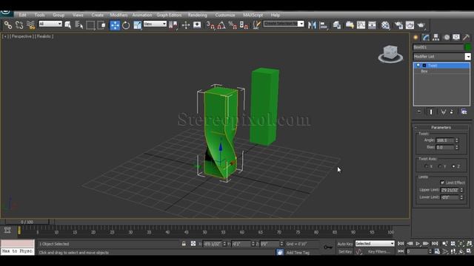Toggle Window/Crossing selection icon
This screenshot has width=474, height=266.
(102, 25)
